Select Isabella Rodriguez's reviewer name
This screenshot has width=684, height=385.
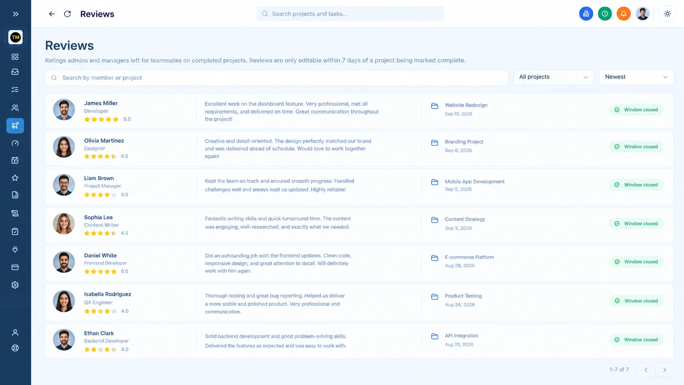[108, 294]
